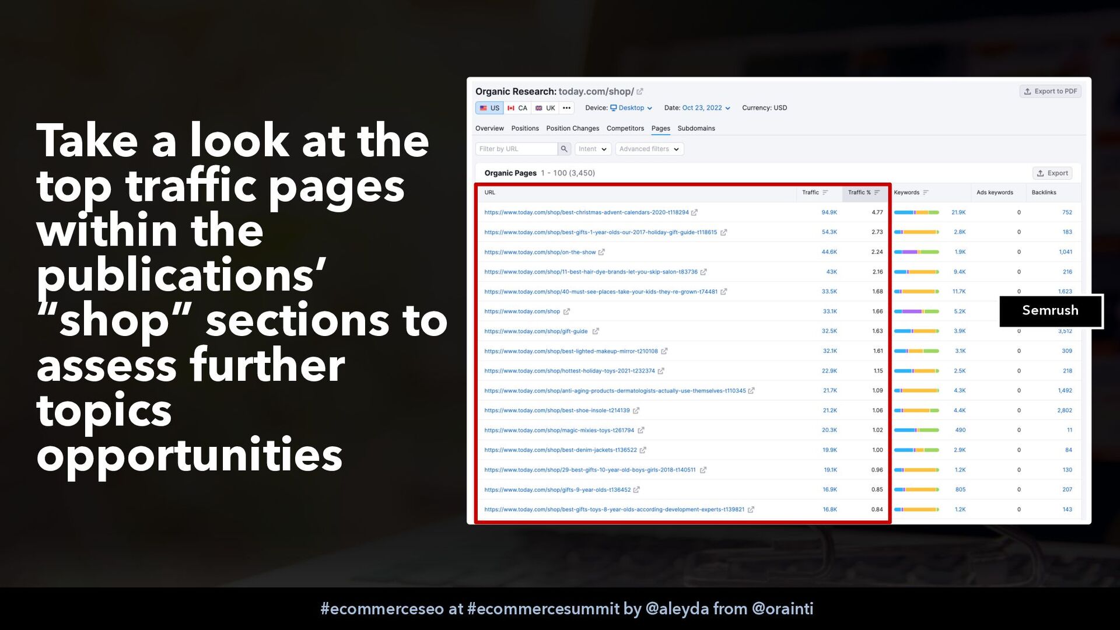Click sort icon in Traffic column header
1120x630 pixels.
coord(825,192)
